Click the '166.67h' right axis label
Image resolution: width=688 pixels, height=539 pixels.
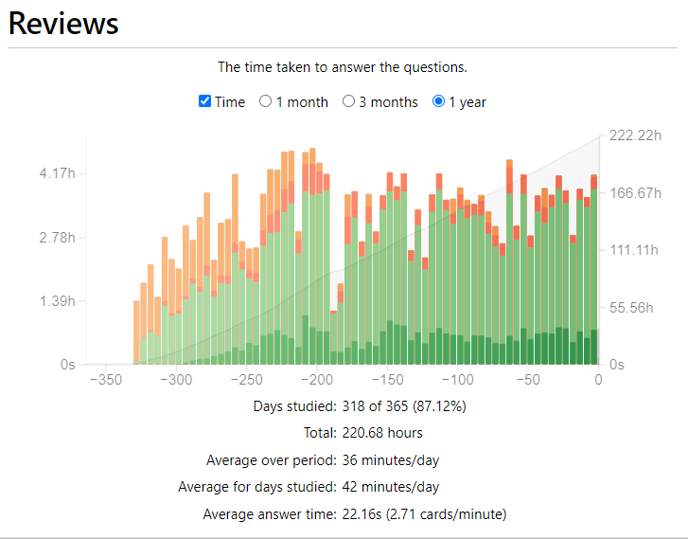pyautogui.click(x=635, y=193)
